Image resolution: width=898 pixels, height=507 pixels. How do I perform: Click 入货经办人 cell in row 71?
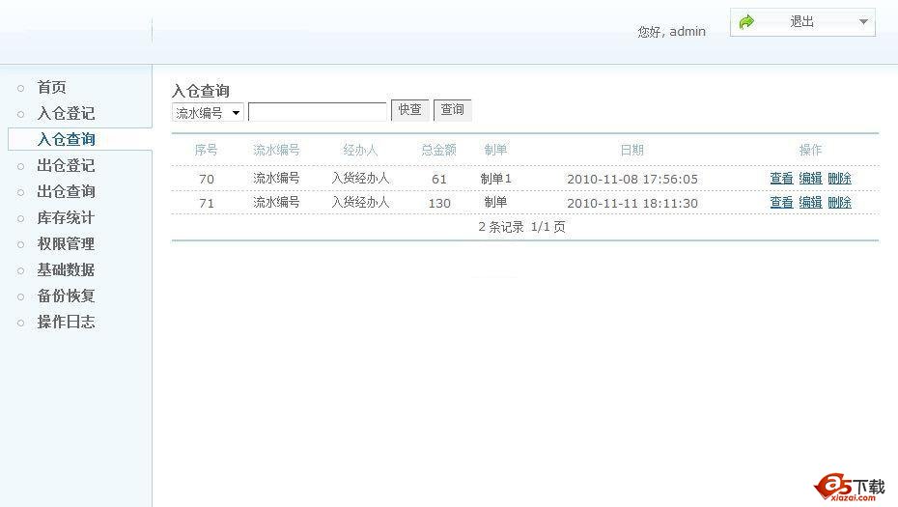click(x=360, y=202)
